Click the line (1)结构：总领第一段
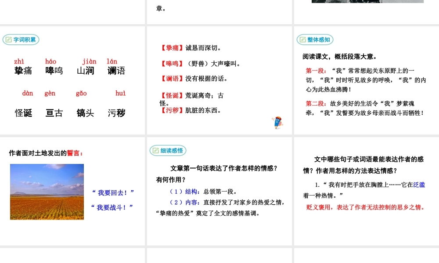 tap(204, 192)
